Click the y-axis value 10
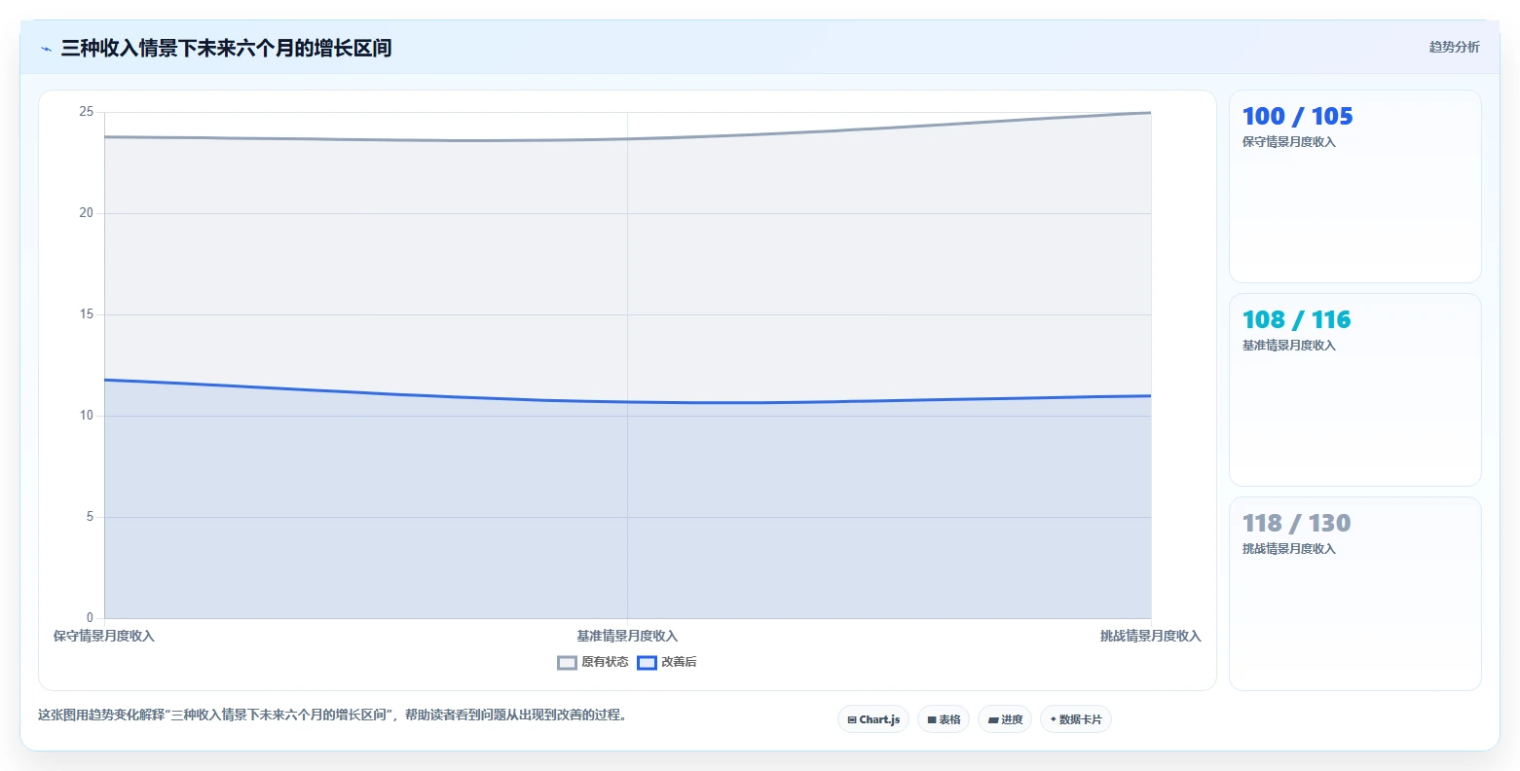The image size is (1520, 771). (87, 416)
